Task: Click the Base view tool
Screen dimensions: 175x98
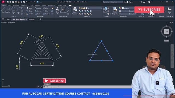Action: [170, 10]
